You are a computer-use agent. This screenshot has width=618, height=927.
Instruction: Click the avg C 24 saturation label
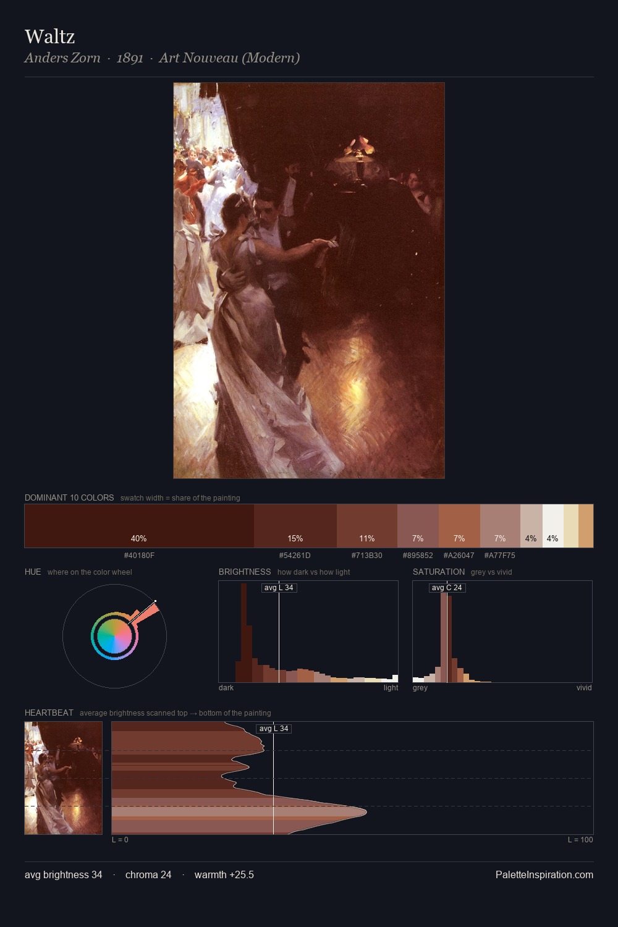(x=447, y=588)
